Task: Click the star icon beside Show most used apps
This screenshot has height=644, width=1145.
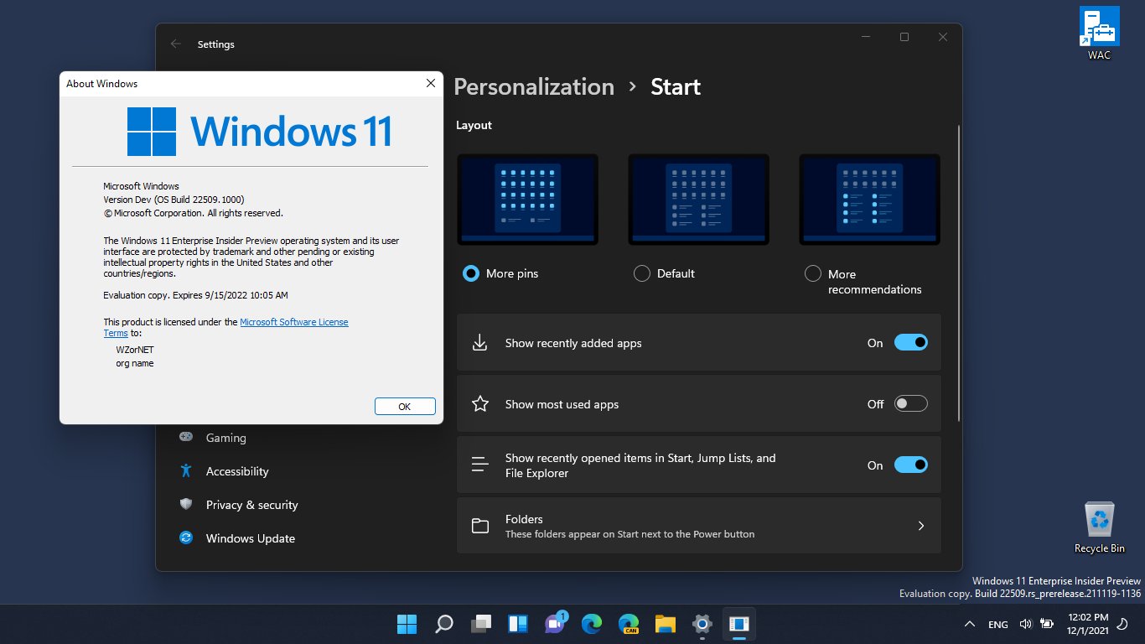Action: (x=479, y=404)
